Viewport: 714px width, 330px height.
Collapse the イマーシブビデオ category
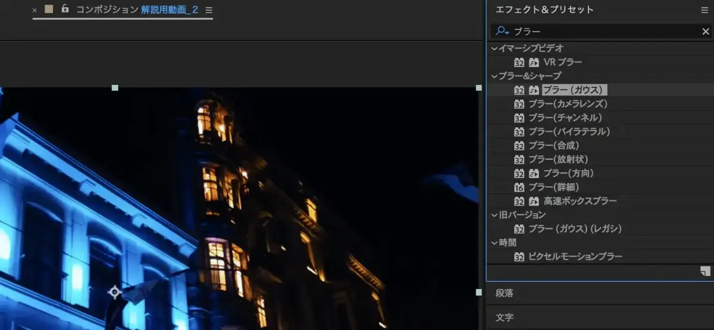tap(494, 48)
